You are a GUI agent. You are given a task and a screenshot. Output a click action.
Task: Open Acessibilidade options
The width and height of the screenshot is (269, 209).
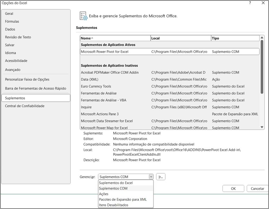point(36,61)
